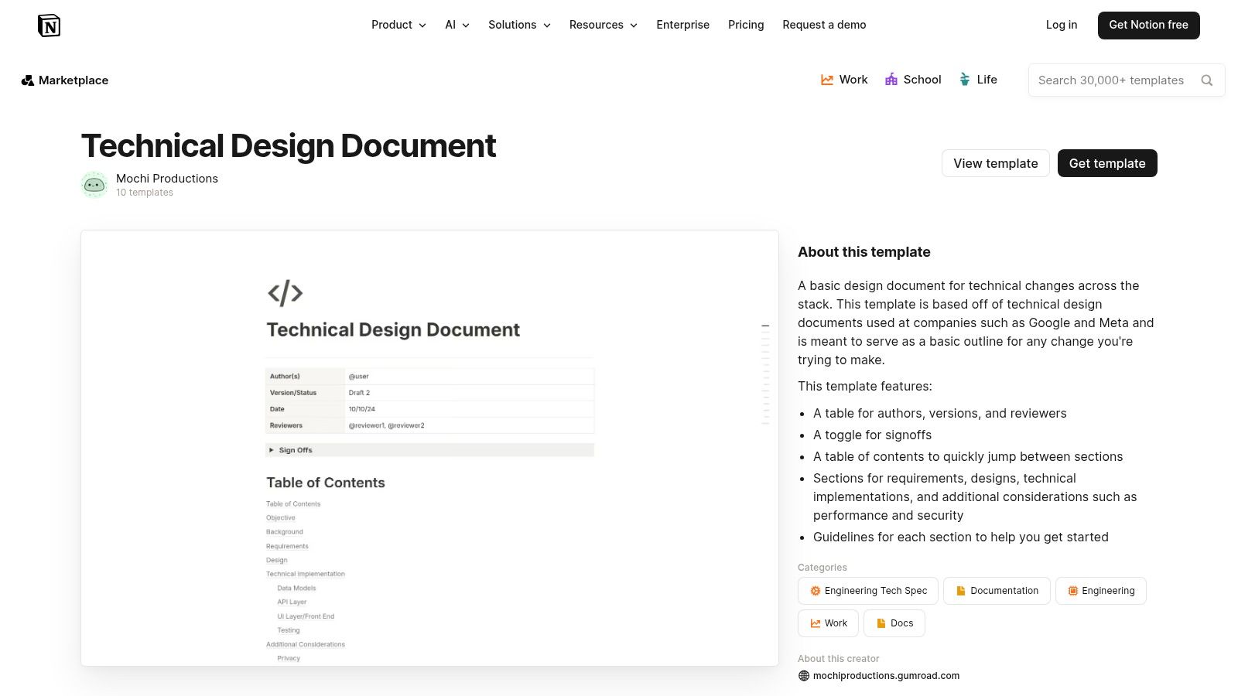Expand the Product dropdown menu
The width and height of the screenshot is (1238, 696).
[x=398, y=25]
